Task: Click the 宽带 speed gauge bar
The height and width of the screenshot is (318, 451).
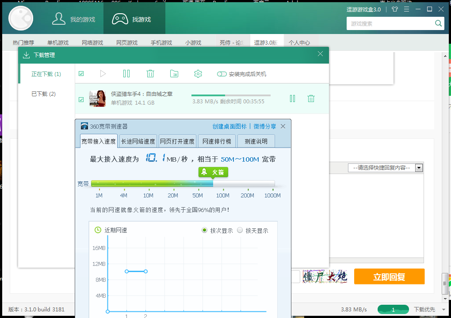Action: pos(183,184)
